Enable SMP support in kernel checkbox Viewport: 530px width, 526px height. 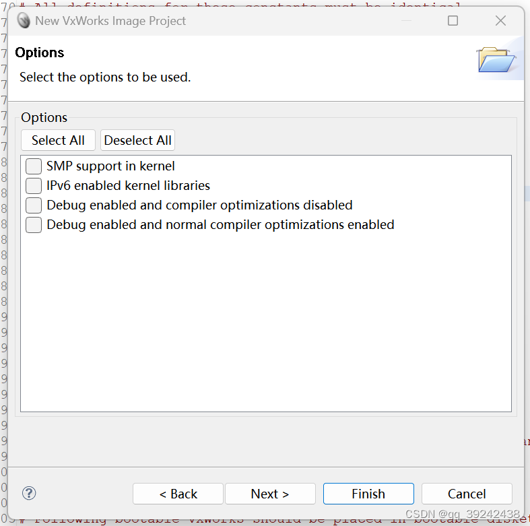(34, 166)
